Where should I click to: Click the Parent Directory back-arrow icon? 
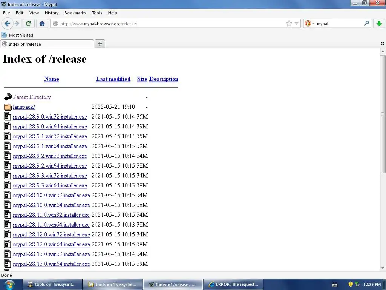point(8,97)
